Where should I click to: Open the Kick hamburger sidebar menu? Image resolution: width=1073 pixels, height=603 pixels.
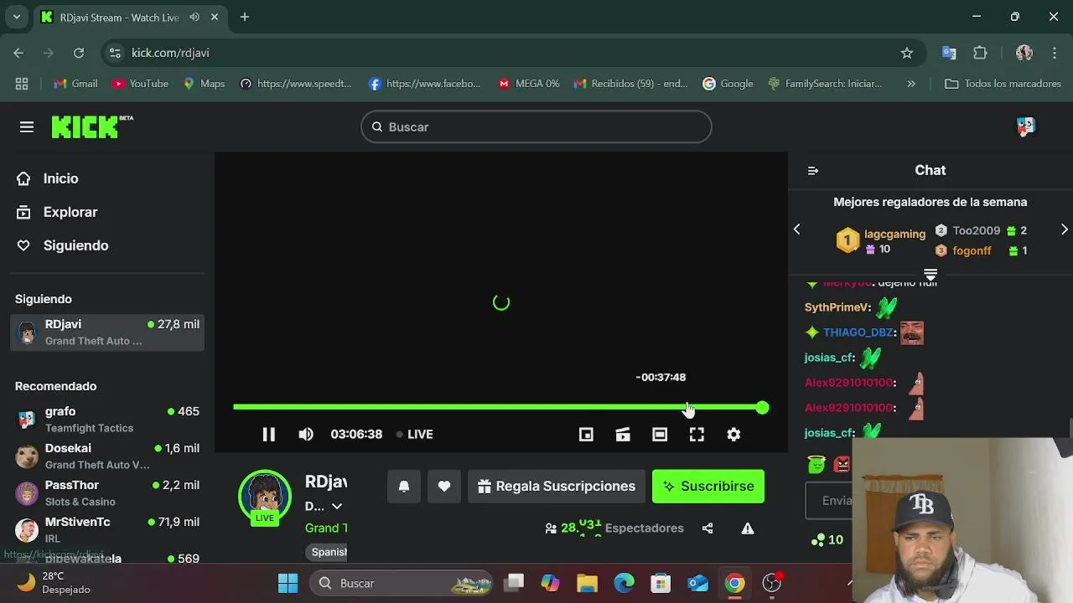[x=27, y=127]
